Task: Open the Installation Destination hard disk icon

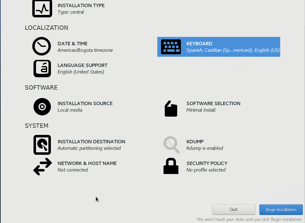Action: pos(42,145)
